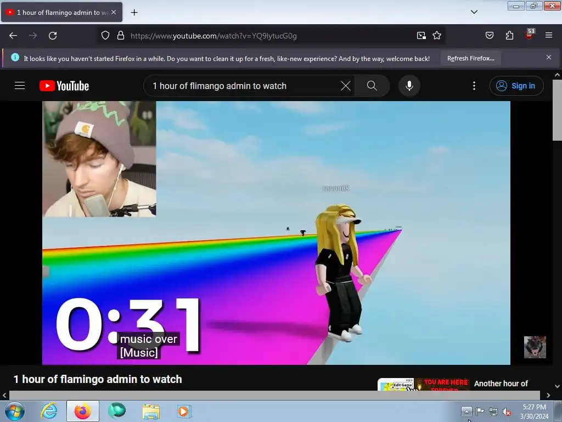The image size is (562, 422).
Task: Show hidden system tray icons
Action: 467,411
